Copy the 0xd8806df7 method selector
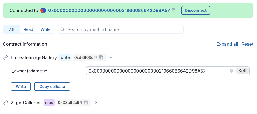The height and width of the screenshot is (114, 257). [101, 57]
